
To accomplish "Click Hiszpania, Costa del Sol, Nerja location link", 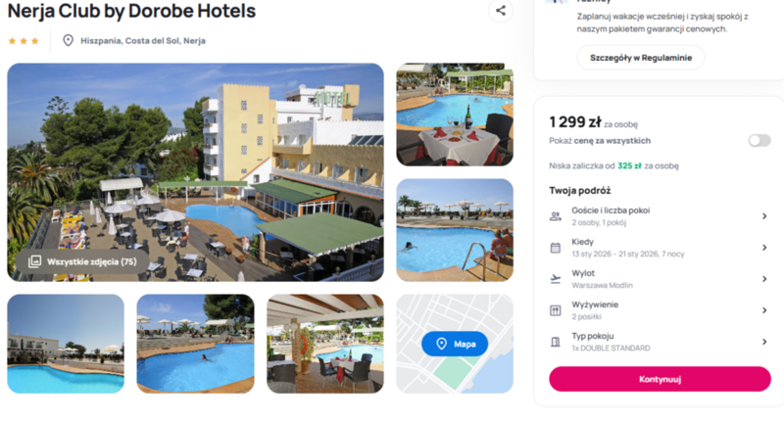I will [x=143, y=41].
